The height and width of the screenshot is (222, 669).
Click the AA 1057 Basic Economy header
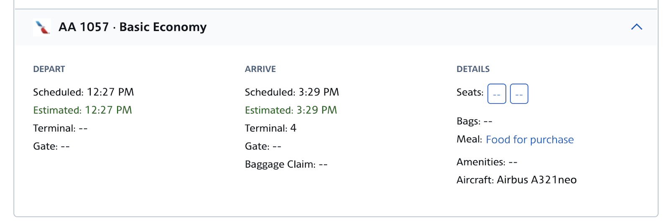click(133, 27)
